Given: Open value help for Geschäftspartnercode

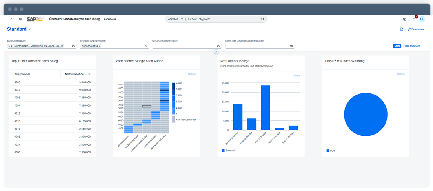Looking at the screenshot, I should (218, 46).
